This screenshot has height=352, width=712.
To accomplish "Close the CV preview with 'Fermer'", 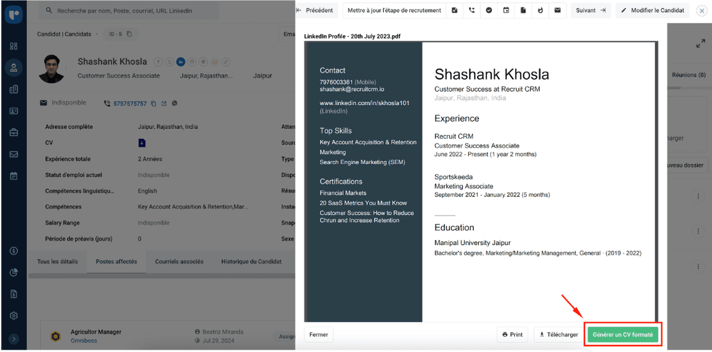I will tap(319, 335).
